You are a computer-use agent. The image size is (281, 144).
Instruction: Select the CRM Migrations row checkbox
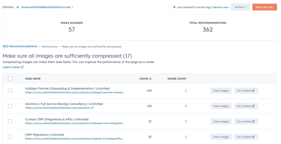coord(10,137)
